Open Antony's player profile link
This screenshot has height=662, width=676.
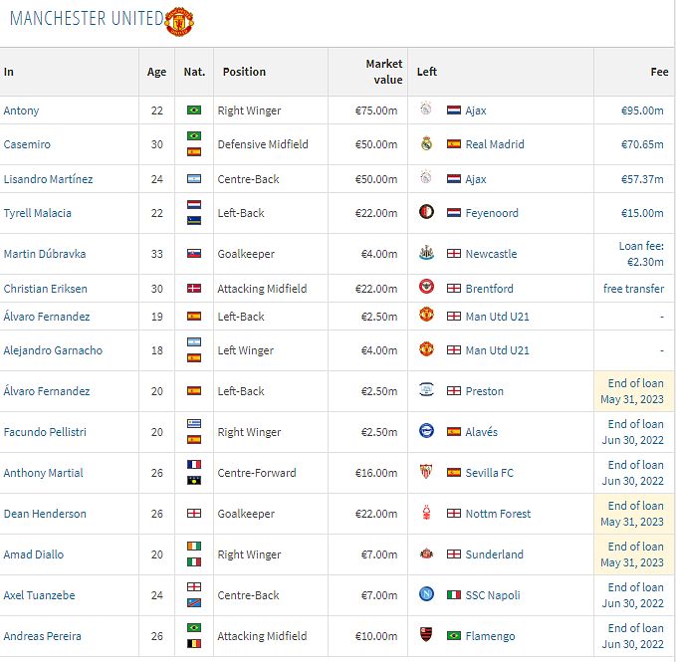click(x=22, y=110)
